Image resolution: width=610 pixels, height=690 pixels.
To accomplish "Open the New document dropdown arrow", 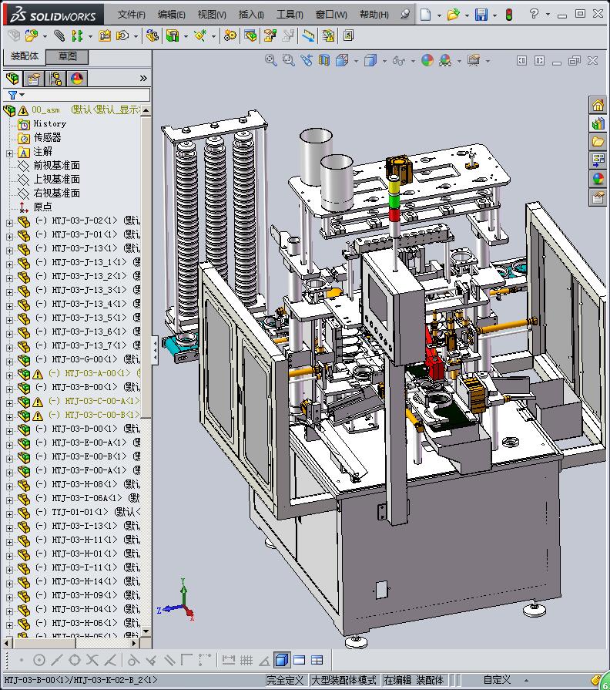I will [439, 15].
